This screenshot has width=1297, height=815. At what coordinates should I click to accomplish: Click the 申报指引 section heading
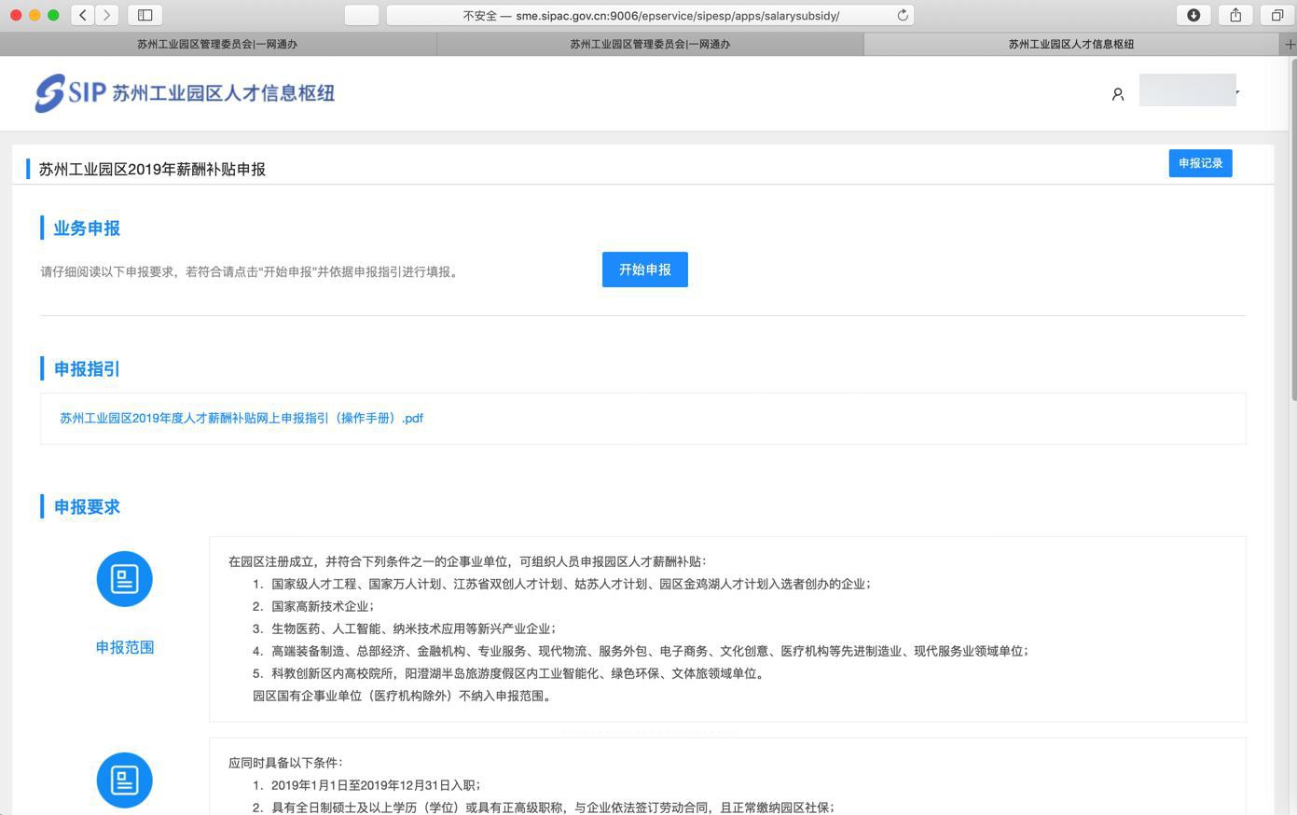pos(87,369)
